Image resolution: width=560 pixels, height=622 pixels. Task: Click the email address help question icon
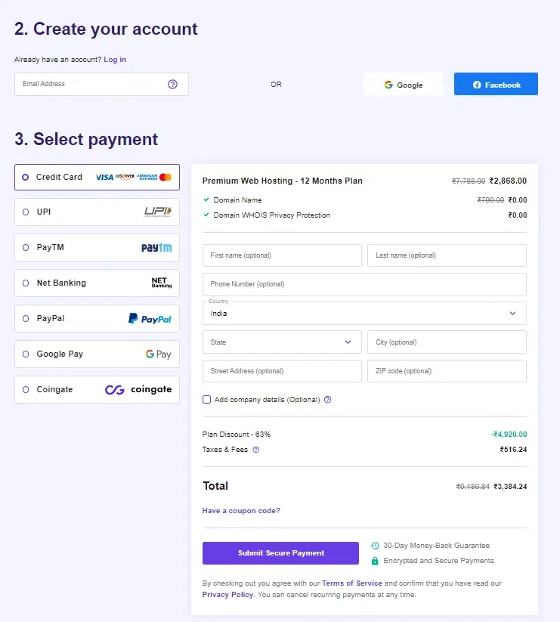[x=172, y=84]
